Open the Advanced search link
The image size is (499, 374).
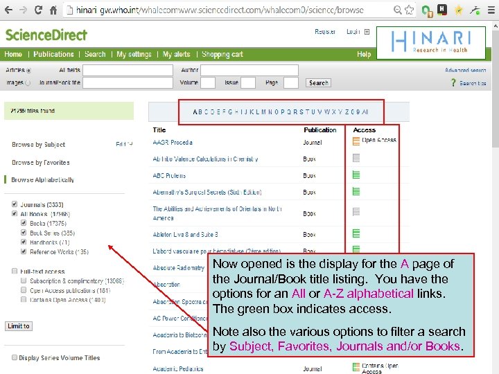[465, 70]
